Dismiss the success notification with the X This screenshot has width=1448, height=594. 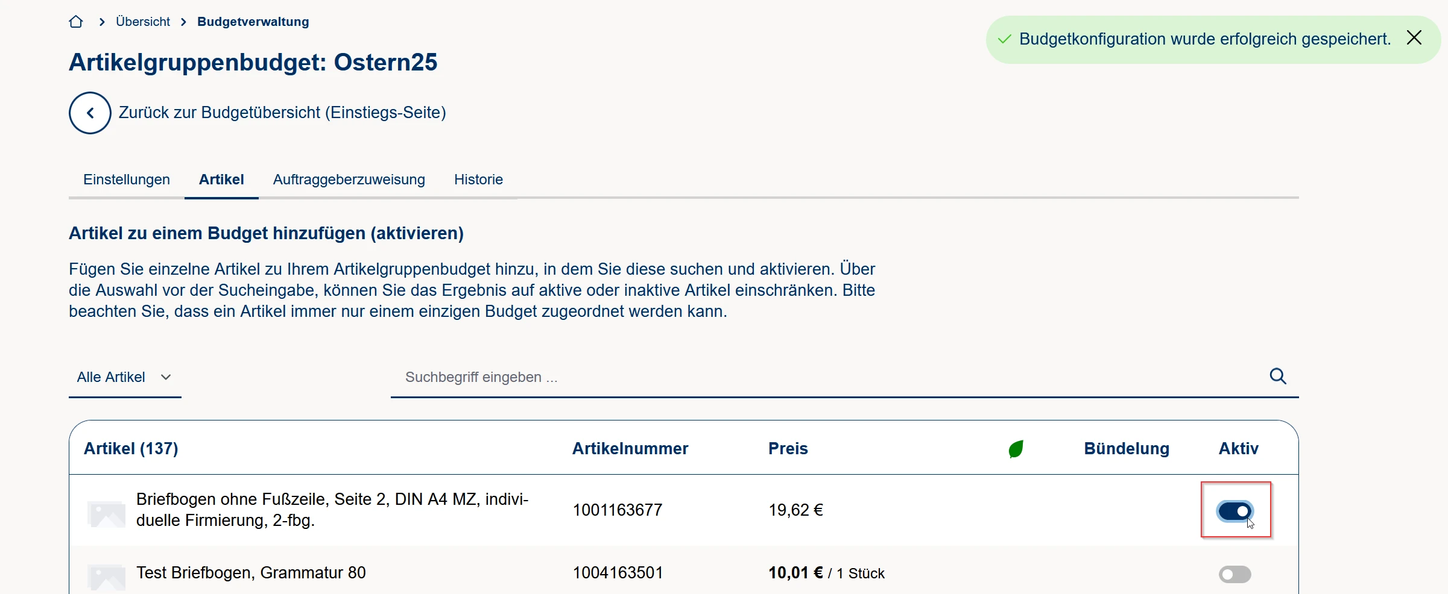[x=1414, y=38]
